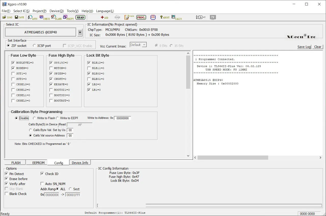Screen dimensions: 326x216
Task: Open the Tools menu
Action: [73, 11]
